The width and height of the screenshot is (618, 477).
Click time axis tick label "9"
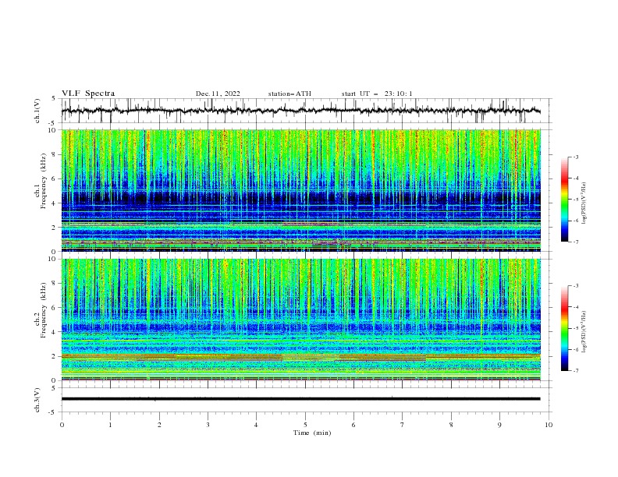pos(499,425)
